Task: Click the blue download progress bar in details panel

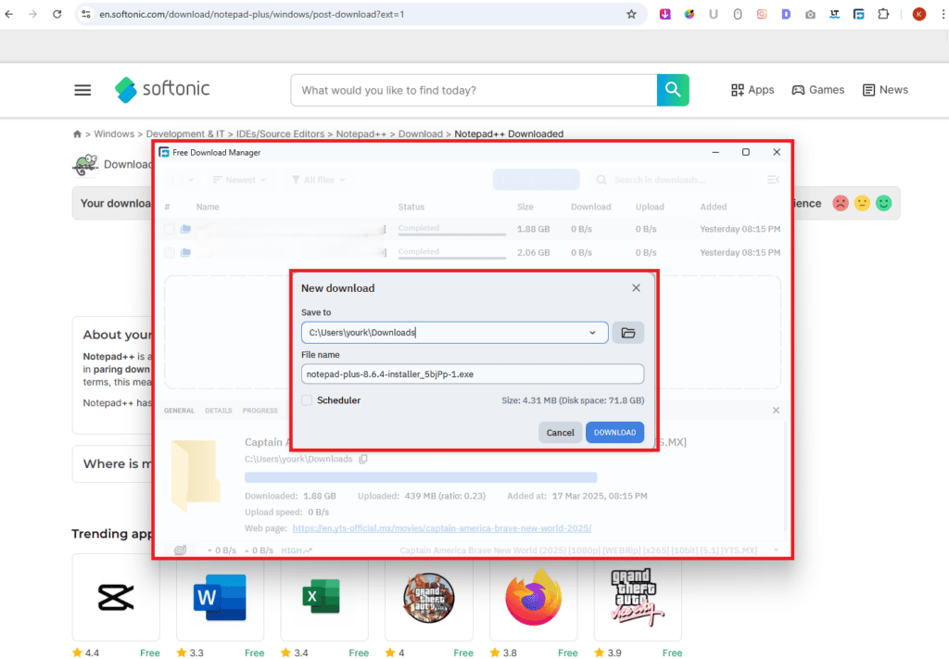Action: click(421, 477)
